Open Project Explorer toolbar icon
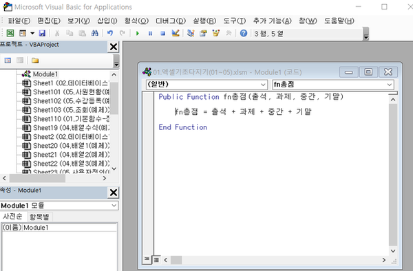 191,33
